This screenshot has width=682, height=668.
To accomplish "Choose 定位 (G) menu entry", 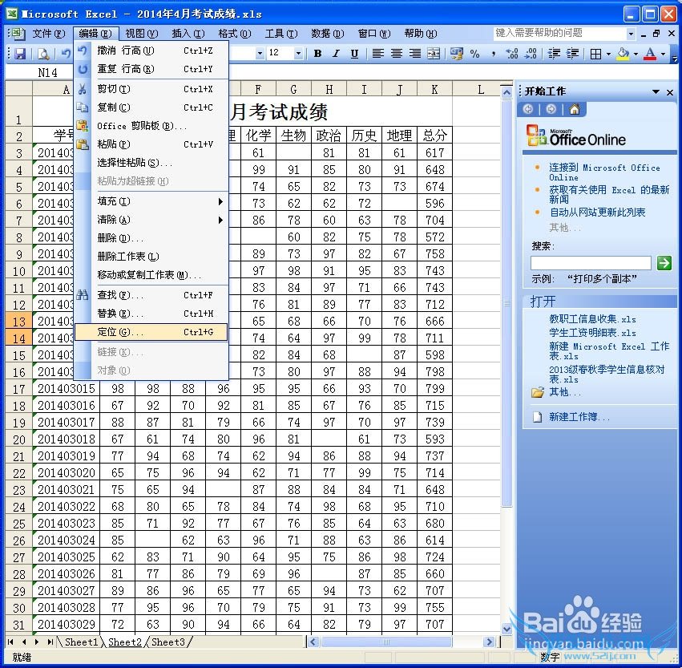I will tap(151, 332).
